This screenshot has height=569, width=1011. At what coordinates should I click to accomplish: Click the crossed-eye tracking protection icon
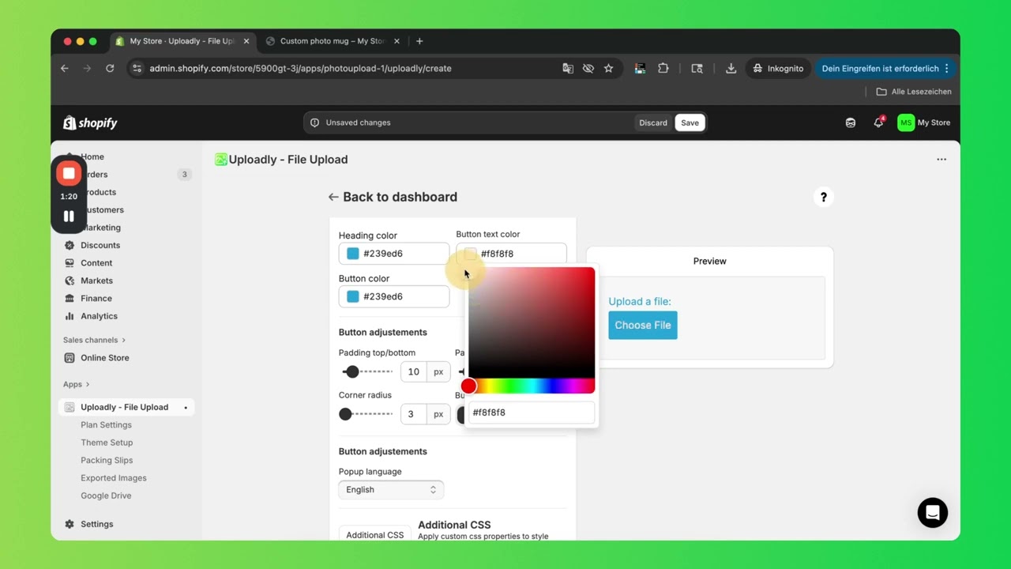pos(588,69)
